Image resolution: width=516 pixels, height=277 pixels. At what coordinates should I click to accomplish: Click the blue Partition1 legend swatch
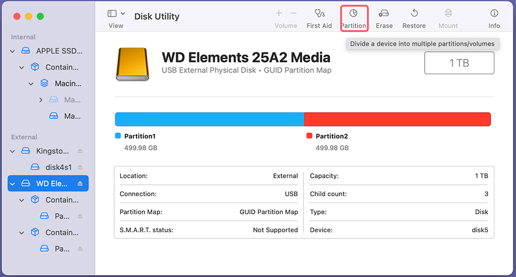tap(118, 135)
